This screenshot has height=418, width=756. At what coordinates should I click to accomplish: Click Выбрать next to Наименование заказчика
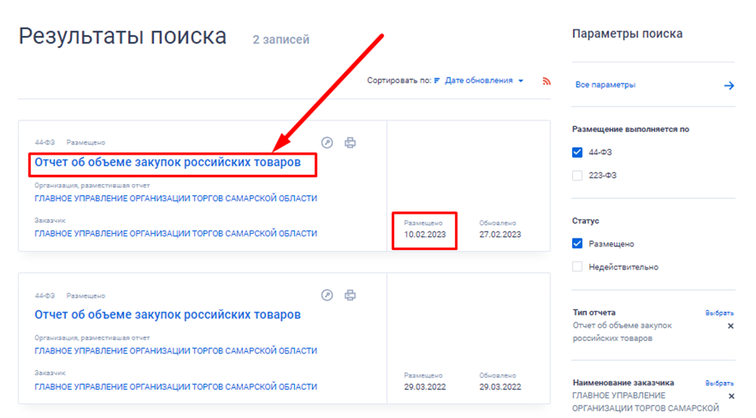click(x=719, y=383)
